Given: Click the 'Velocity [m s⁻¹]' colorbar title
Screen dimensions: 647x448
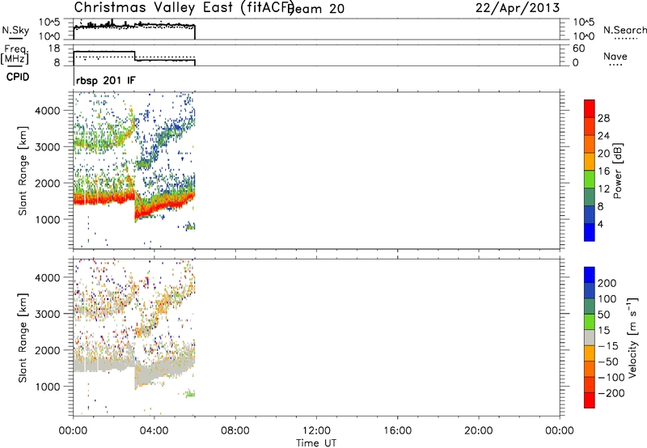Looking at the screenshot, I should pyautogui.click(x=632, y=338).
